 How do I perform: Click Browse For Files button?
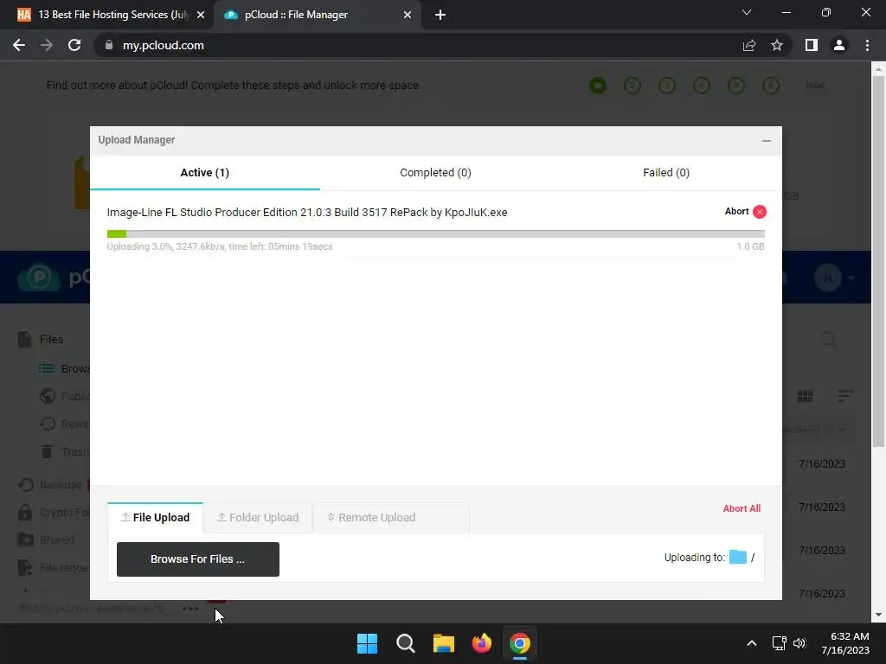[x=198, y=559]
